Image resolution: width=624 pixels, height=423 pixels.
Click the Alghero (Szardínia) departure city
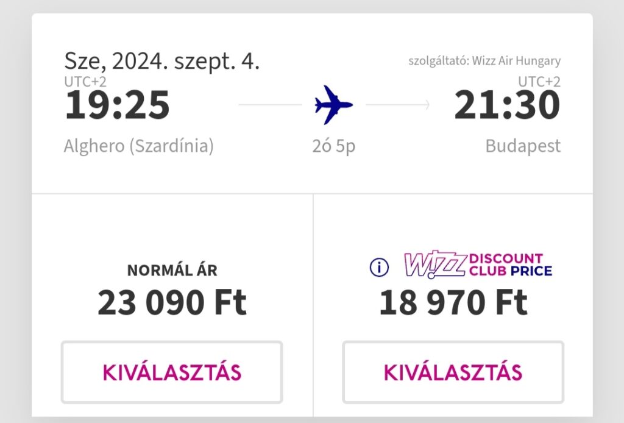coord(138,146)
